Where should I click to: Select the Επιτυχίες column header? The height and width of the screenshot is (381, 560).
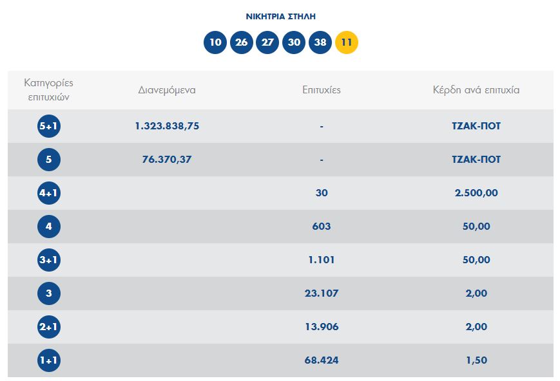(321, 90)
